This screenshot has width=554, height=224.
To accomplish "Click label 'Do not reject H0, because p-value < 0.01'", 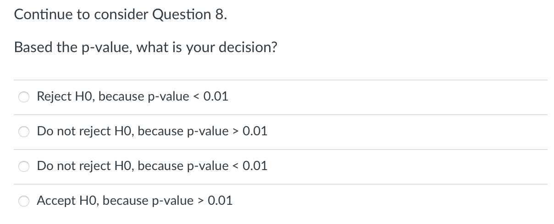I will point(152,165).
